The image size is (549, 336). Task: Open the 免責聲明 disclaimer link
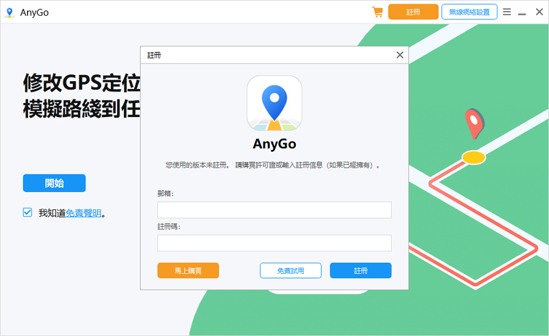(x=84, y=213)
